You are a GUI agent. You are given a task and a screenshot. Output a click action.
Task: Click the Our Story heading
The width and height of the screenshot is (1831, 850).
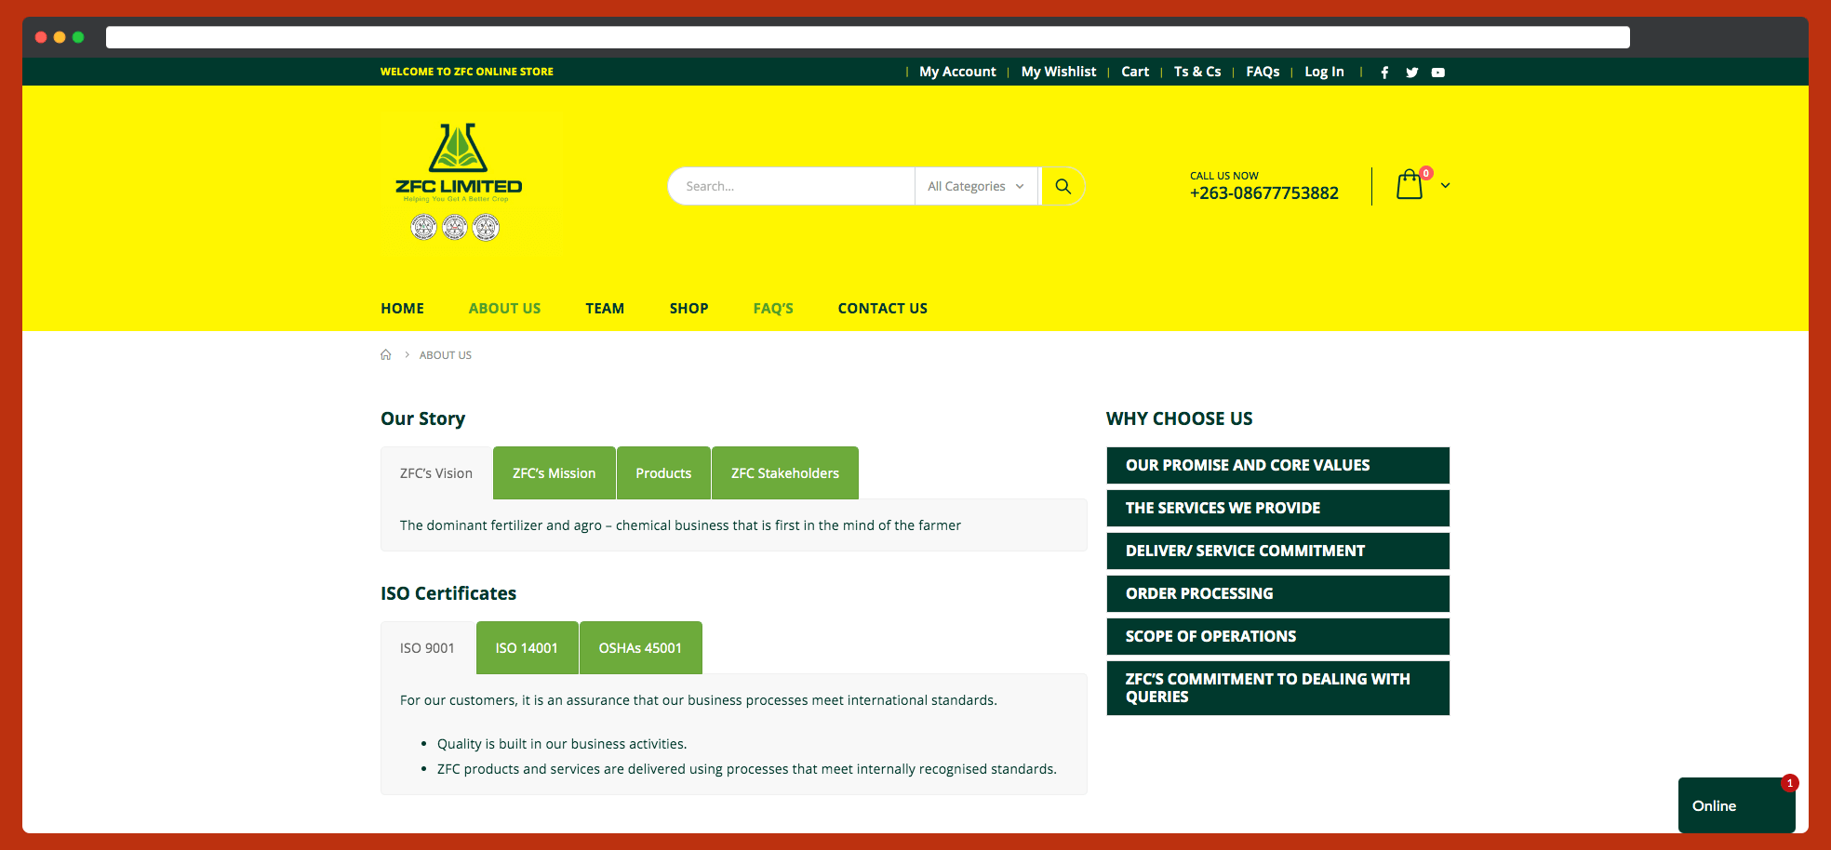click(422, 418)
